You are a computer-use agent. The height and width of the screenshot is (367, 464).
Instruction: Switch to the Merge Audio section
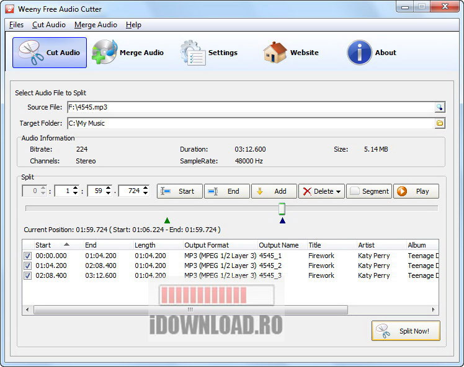coord(128,53)
